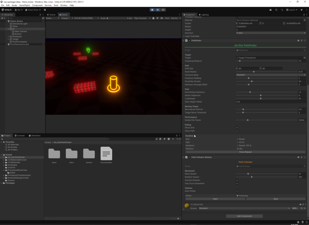Viewport: 309px width, 225px height.
Task: Uncheck Auto Follow option
Action: coord(237,191)
